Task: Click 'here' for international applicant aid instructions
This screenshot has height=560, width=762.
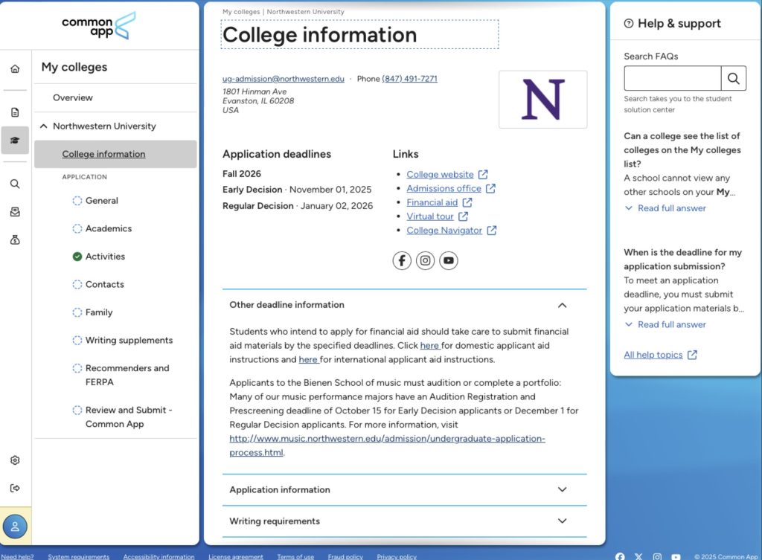Action: click(308, 359)
